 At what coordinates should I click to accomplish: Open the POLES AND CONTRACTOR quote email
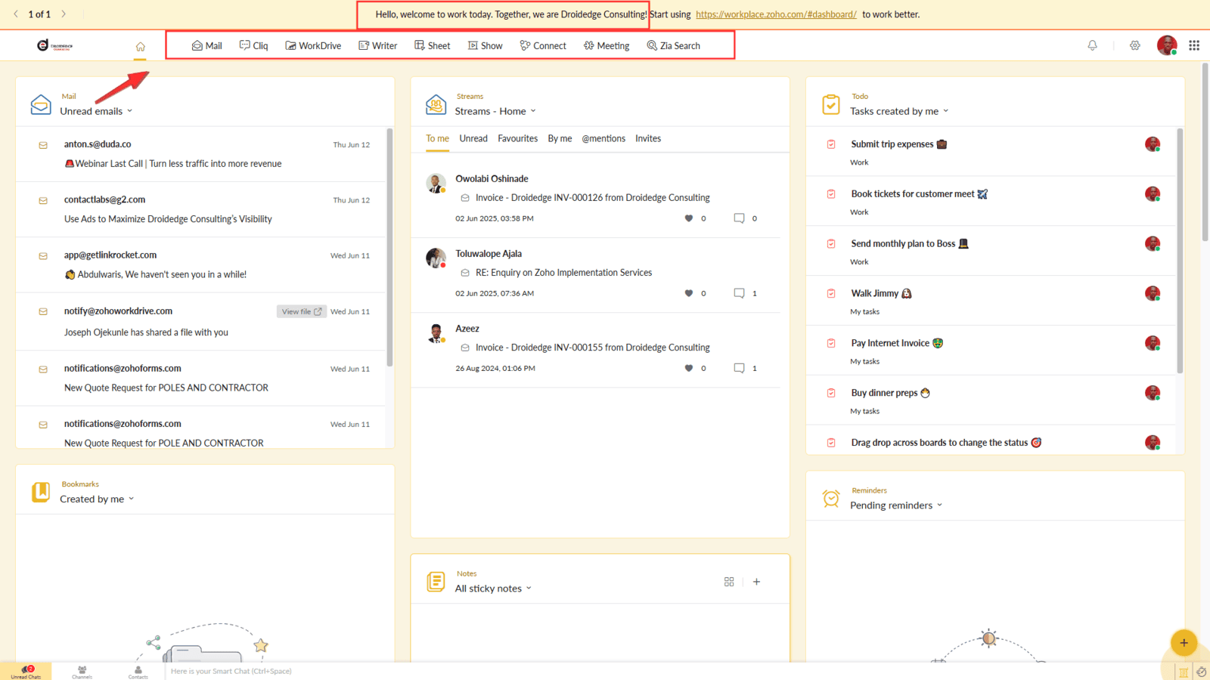click(x=201, y=378)
